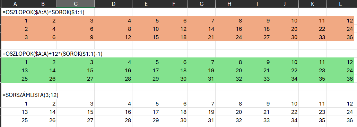
Task: Select green cell containing 19
Action: pos(201,71)
